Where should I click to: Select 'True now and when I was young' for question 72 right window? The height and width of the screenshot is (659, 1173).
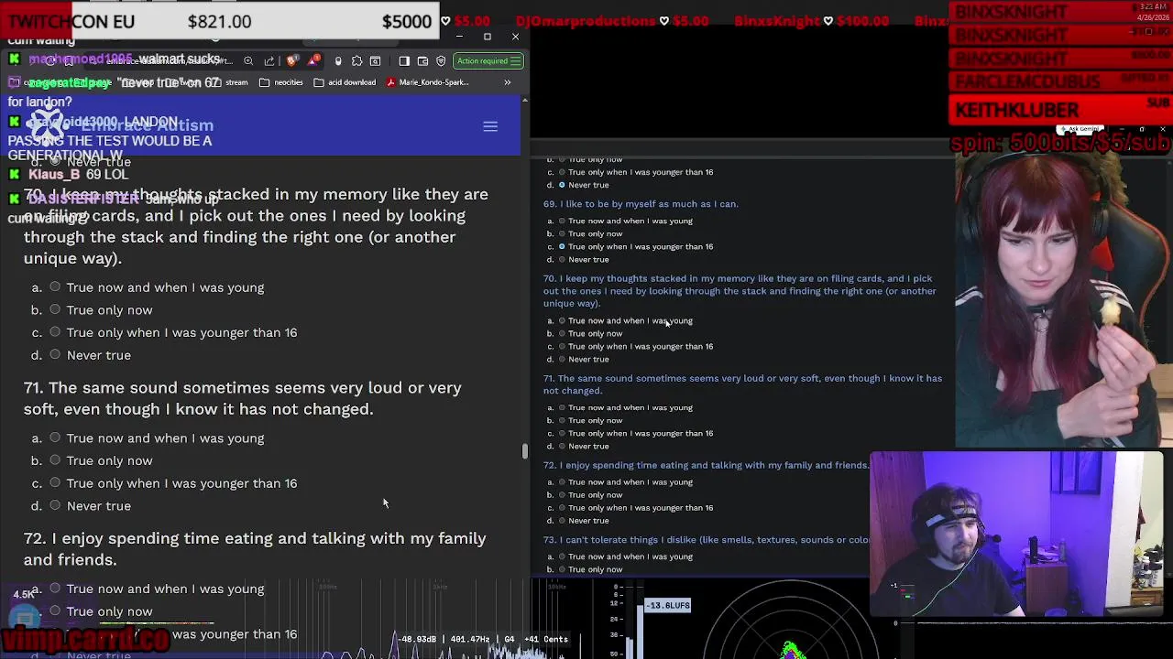(x=562, y=481)
